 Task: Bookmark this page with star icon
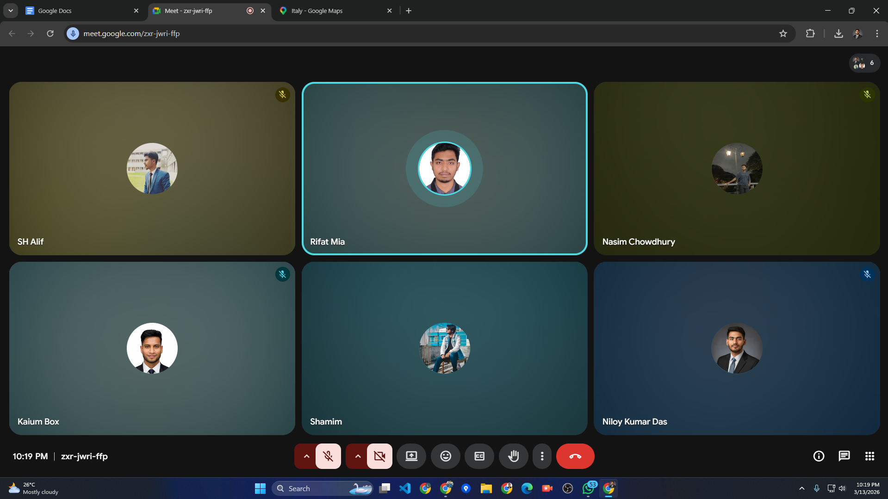(x=782, y=33)
